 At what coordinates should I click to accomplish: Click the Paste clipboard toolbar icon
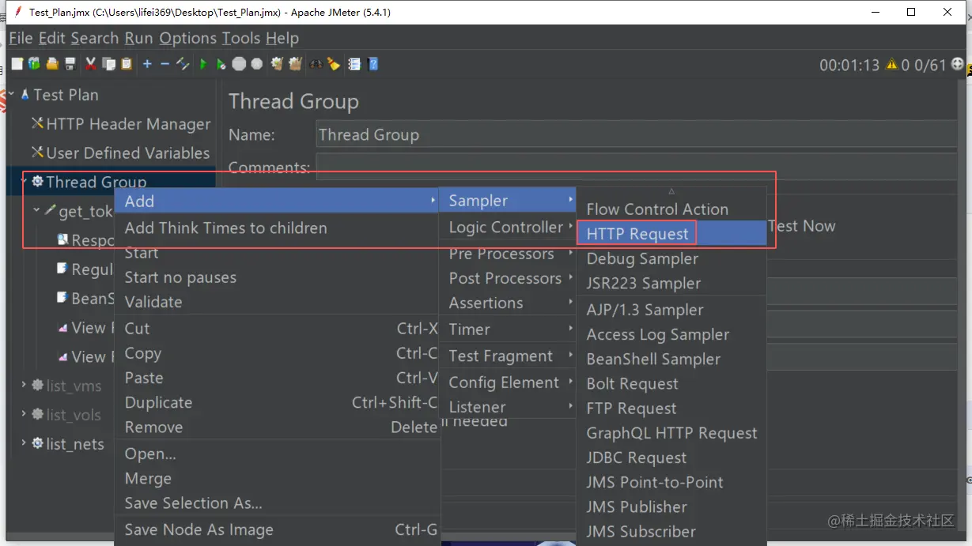coord(127,64)
